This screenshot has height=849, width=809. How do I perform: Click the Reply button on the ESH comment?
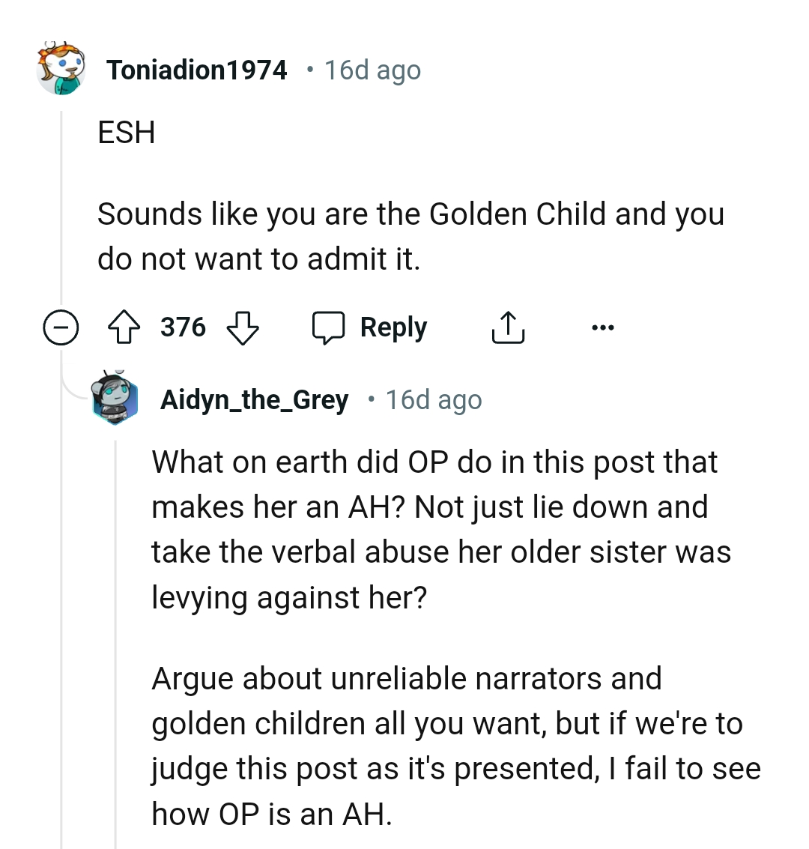(393, 327)
